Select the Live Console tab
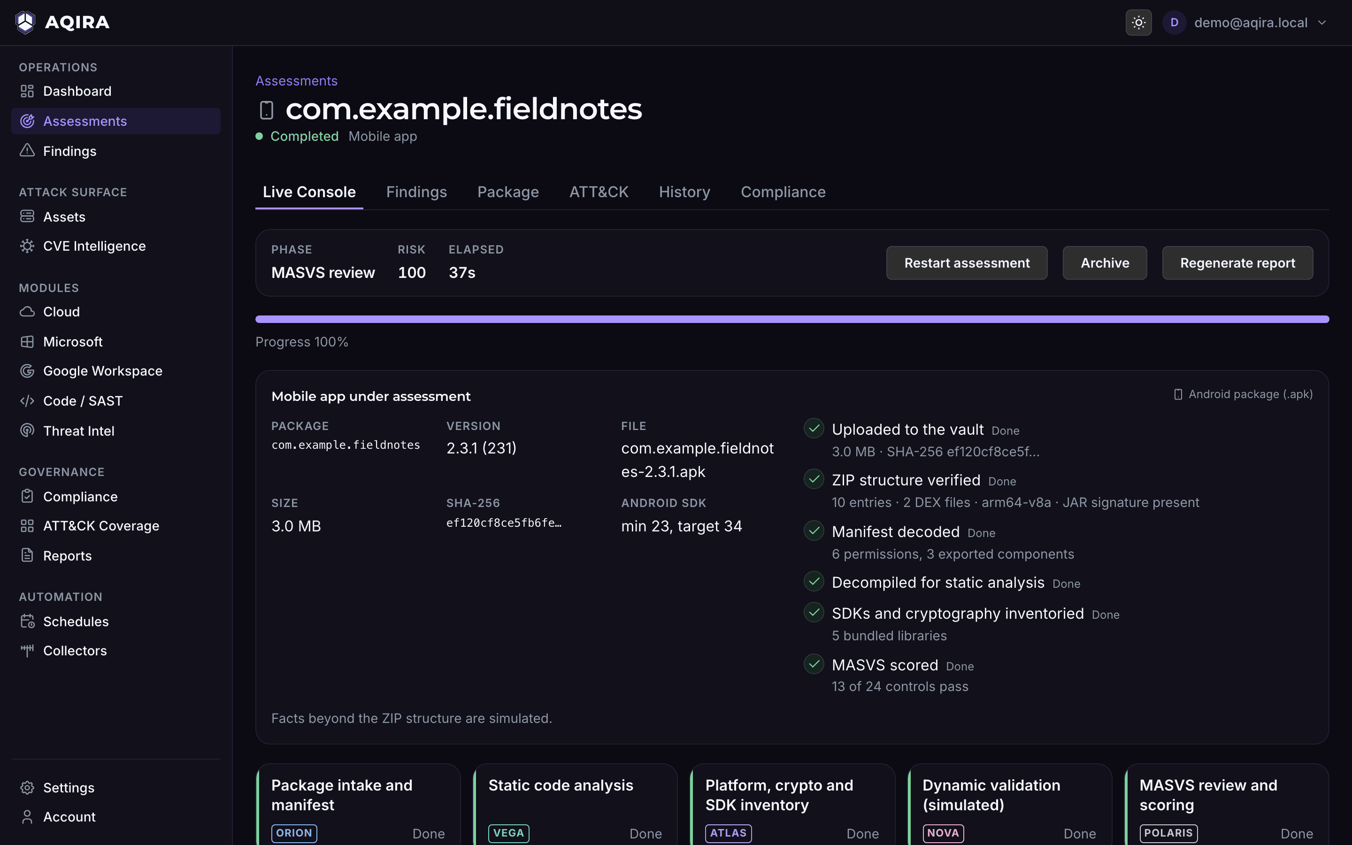The image size is (1352, 845). coord(309,192)
